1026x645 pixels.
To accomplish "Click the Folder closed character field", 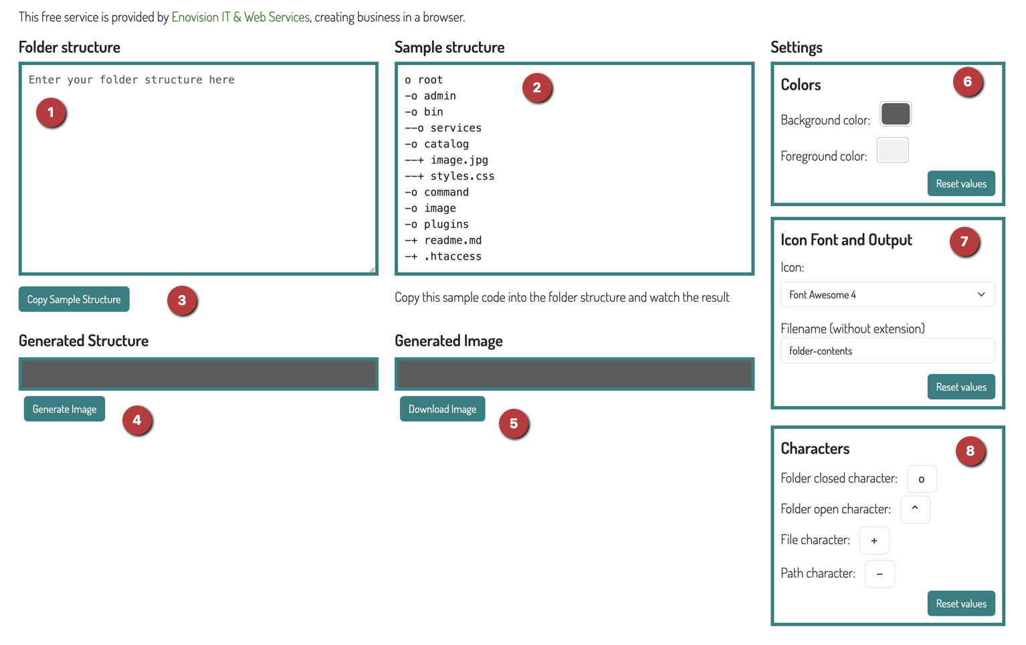I will pos(922,479).
